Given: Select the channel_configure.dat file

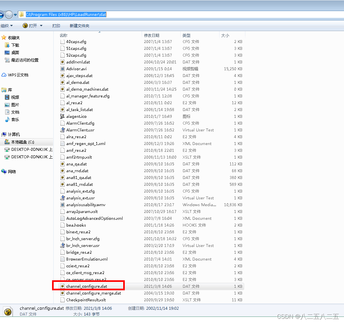Looking at the screenshot, I should [x=86, y=286].
